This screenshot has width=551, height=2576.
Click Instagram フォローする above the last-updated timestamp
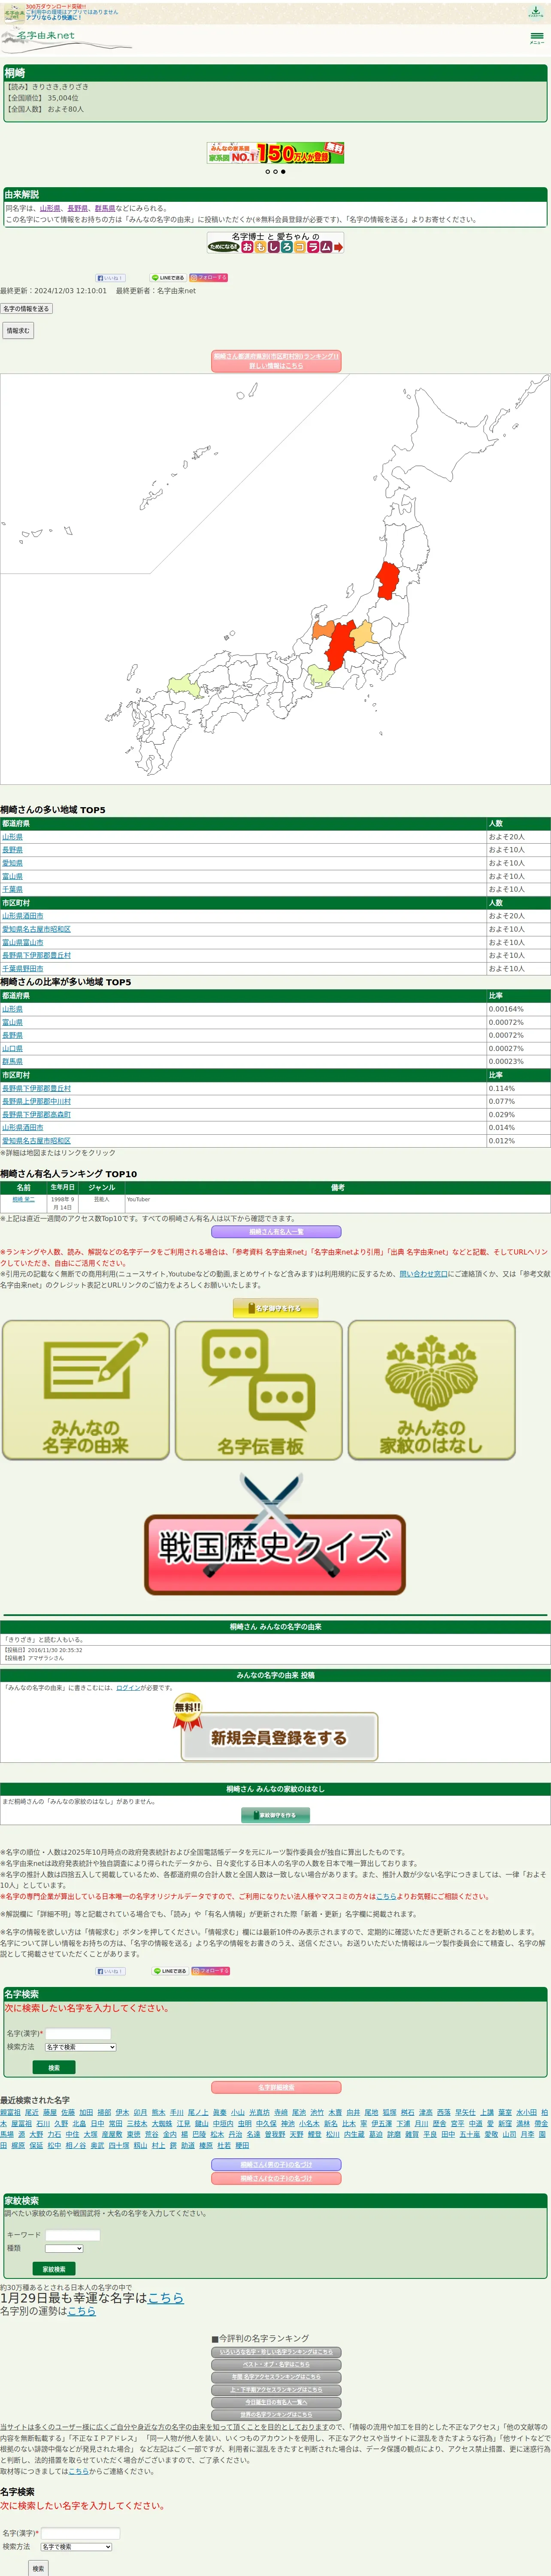coord(208,278)
